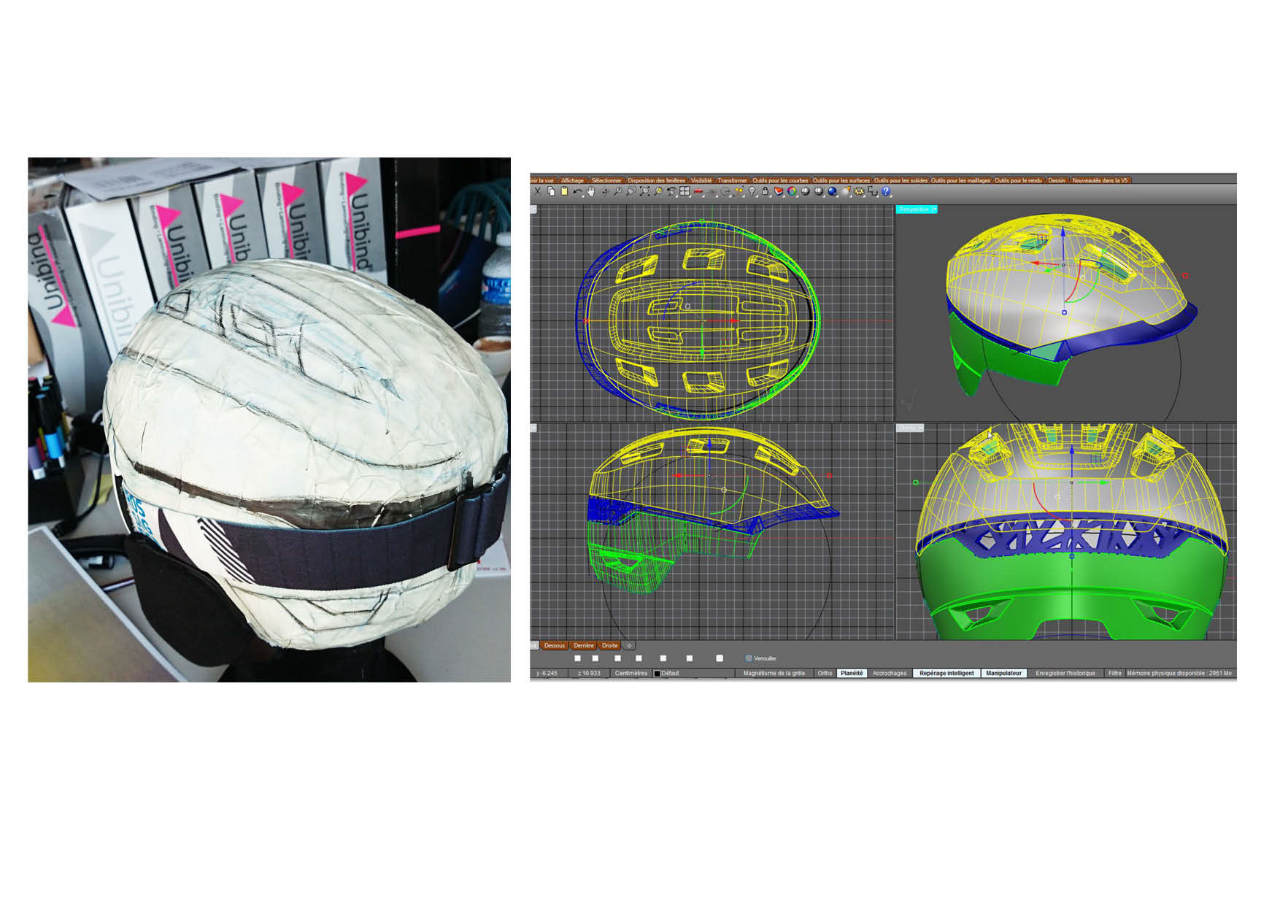Screen dimensions: 1280x905
Task: Open Rhino options via the gears icon
Action: point(859,191)
